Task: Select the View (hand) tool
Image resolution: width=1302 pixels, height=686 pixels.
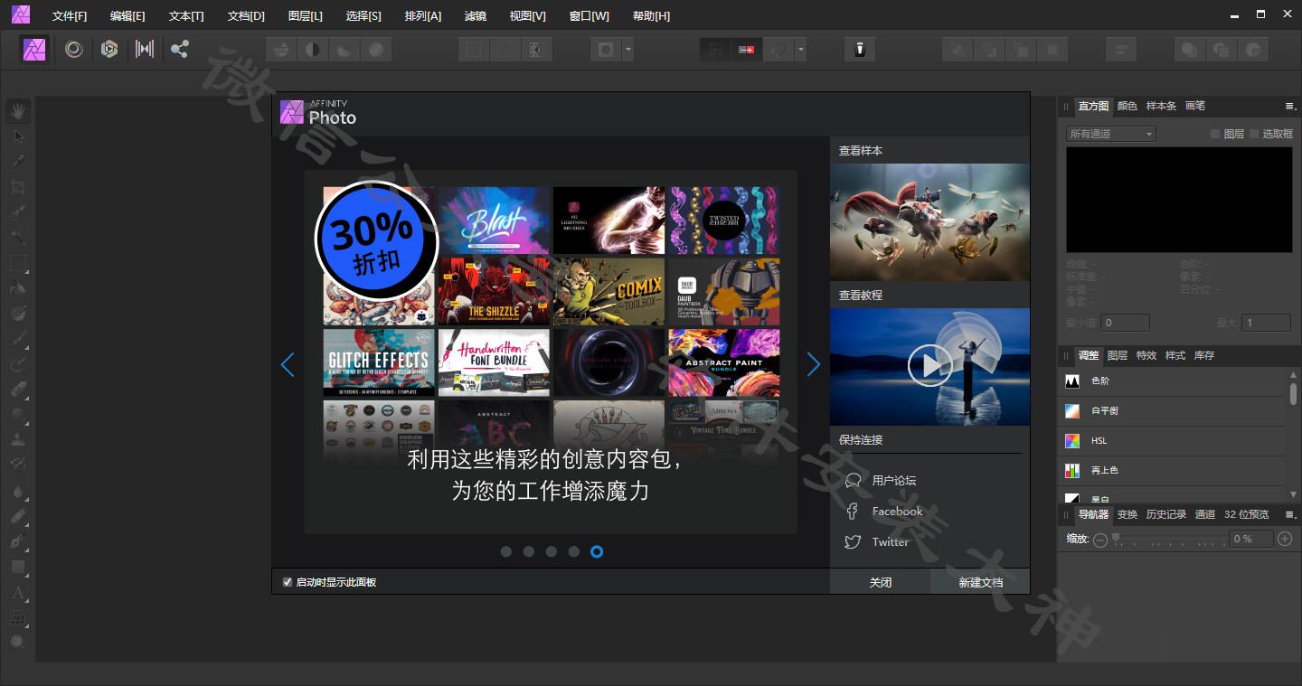Action: coord(18,111)
